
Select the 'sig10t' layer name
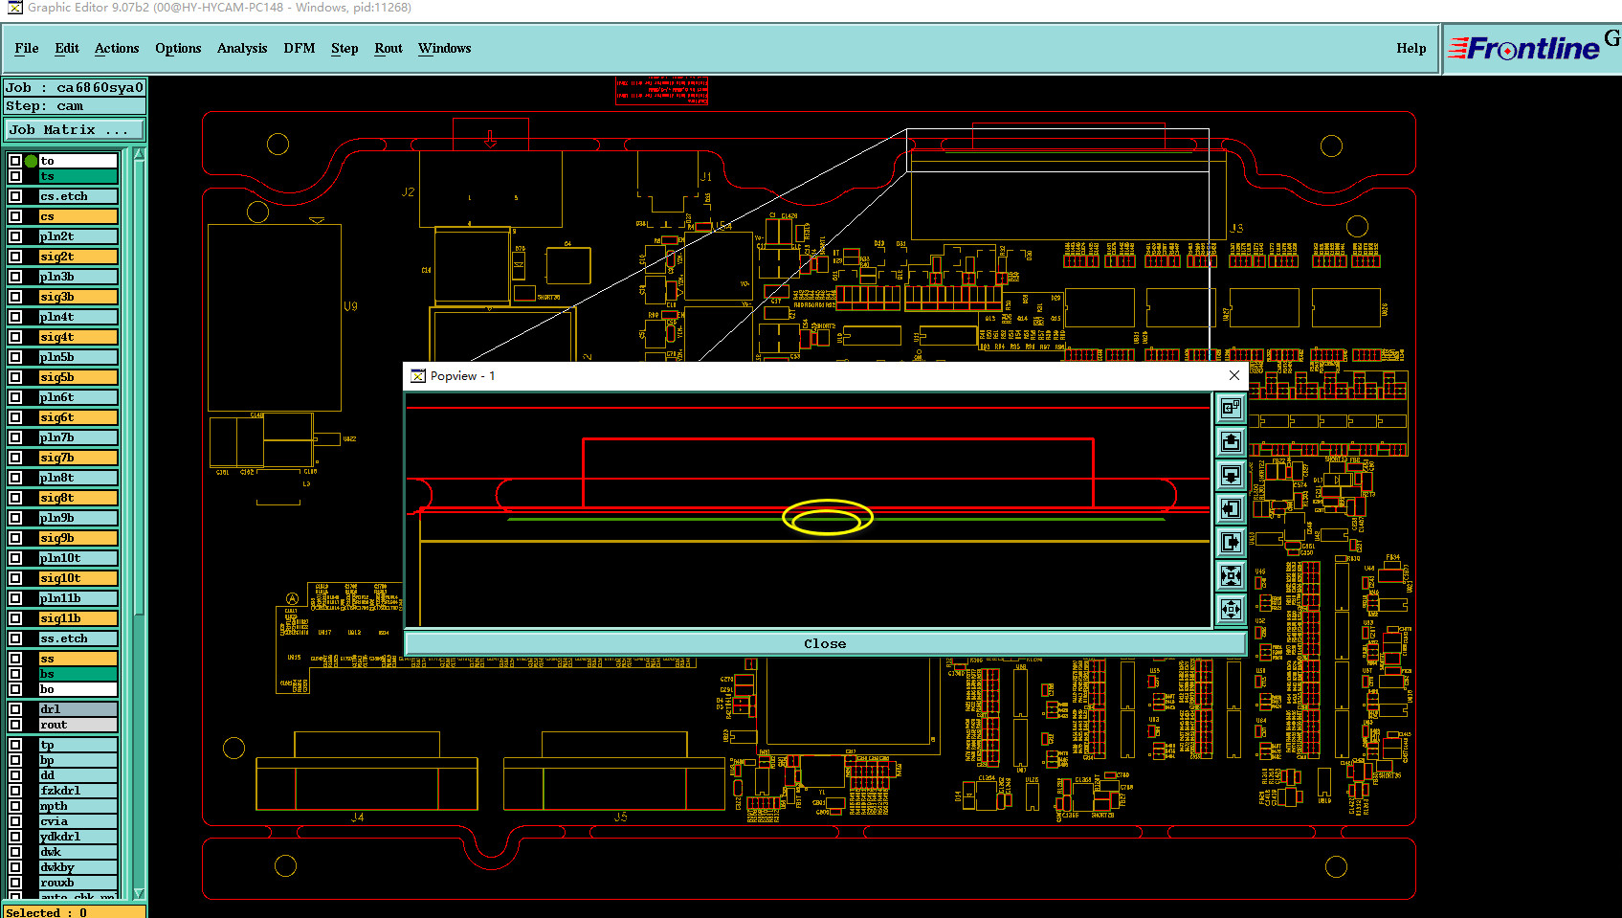click(x=78, y=578)
